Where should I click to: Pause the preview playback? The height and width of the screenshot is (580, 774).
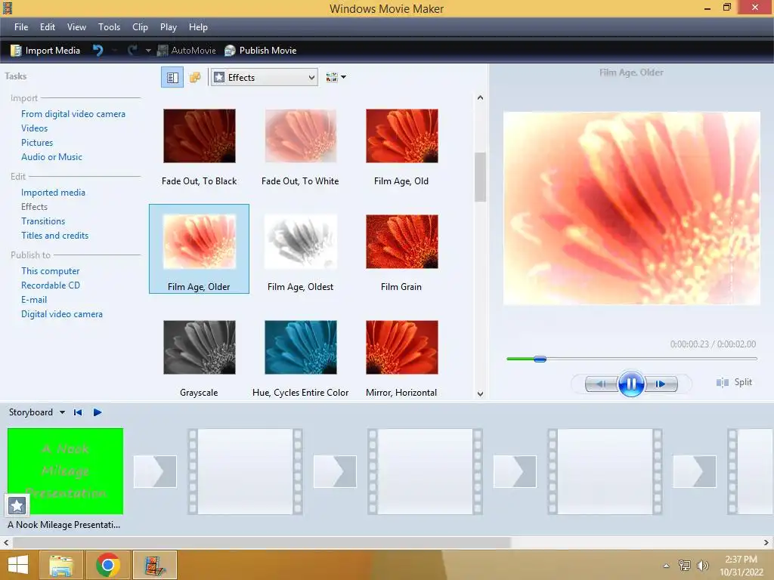[x=631, y=384]
